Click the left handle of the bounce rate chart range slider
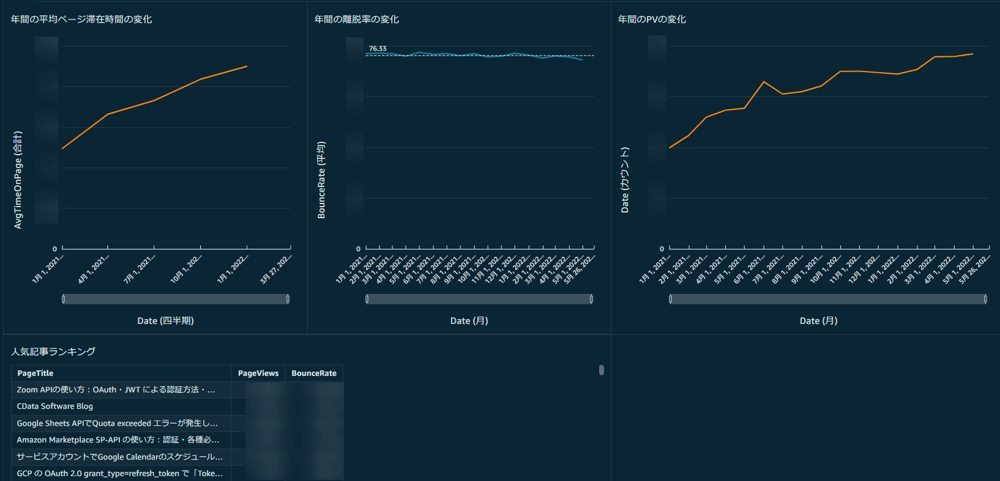The width and height of the screenshot is (1000, 481). (x=367, y=299)
